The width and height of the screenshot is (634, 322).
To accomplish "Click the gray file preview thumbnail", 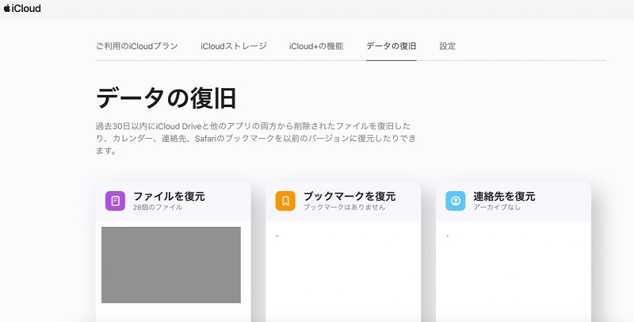I will pos(171,265).
